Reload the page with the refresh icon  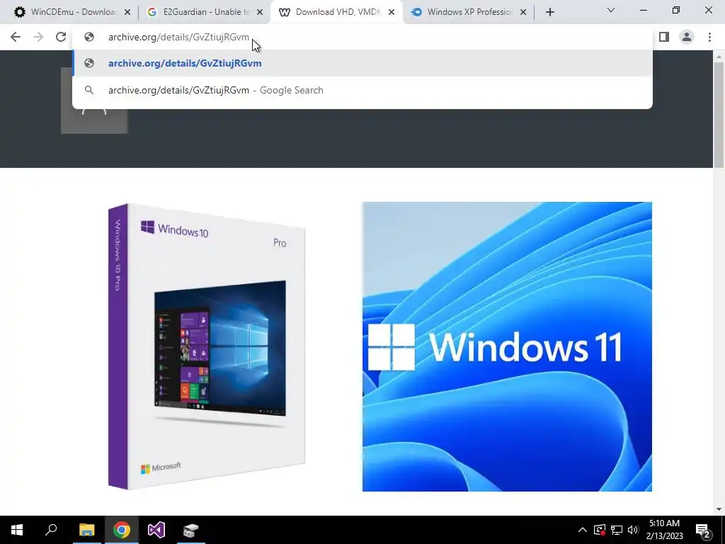61,37
